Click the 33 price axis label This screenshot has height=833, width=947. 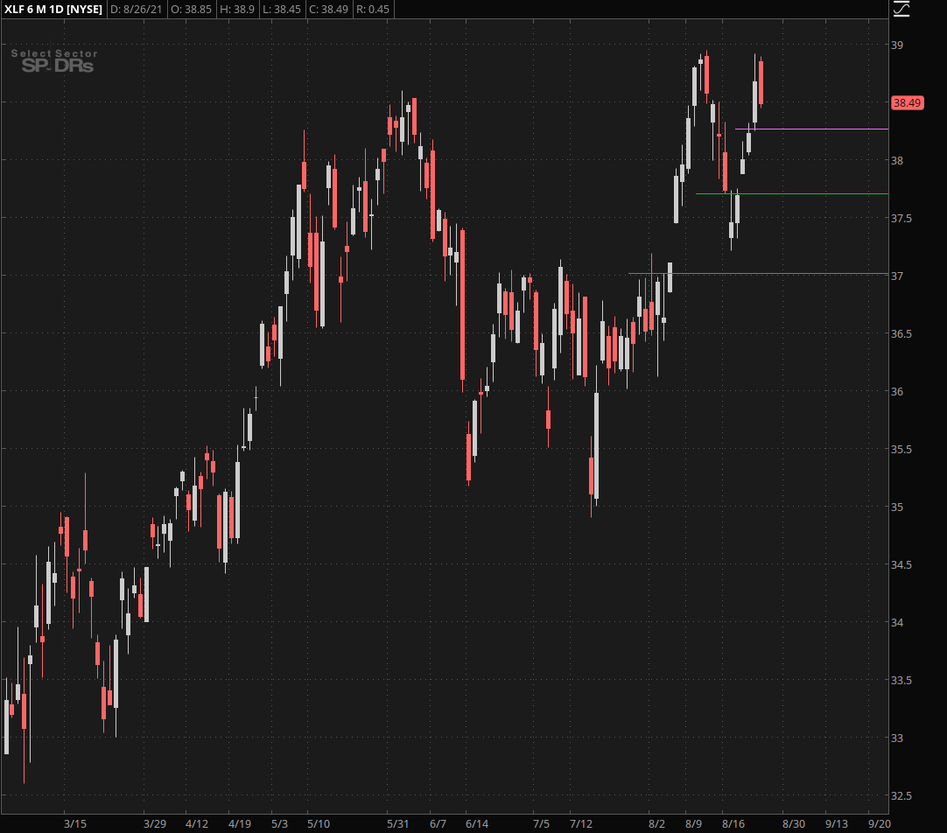(x=897, y=738)
